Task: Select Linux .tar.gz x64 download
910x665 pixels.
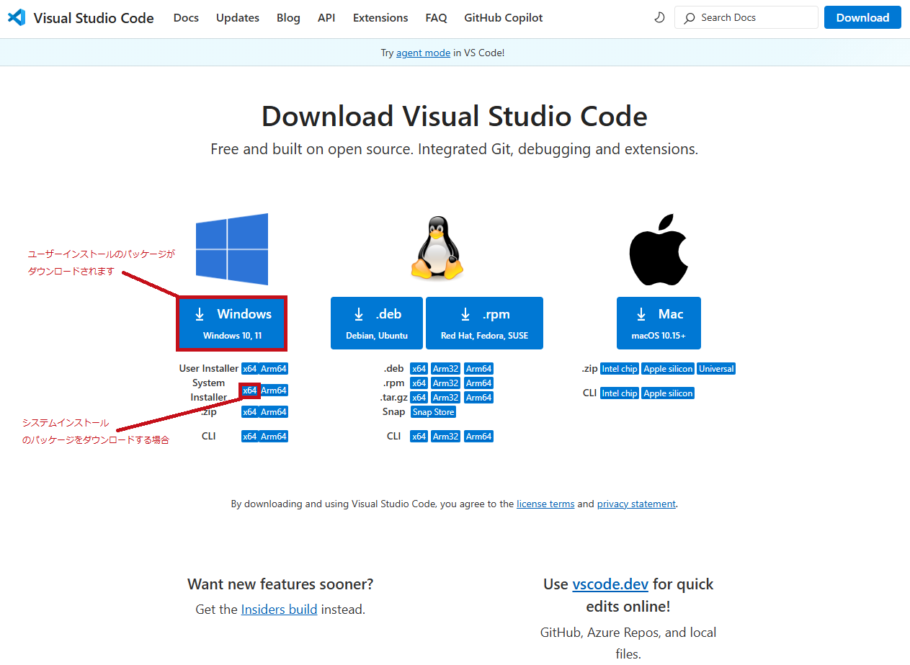Action: (x=419, y=398)
